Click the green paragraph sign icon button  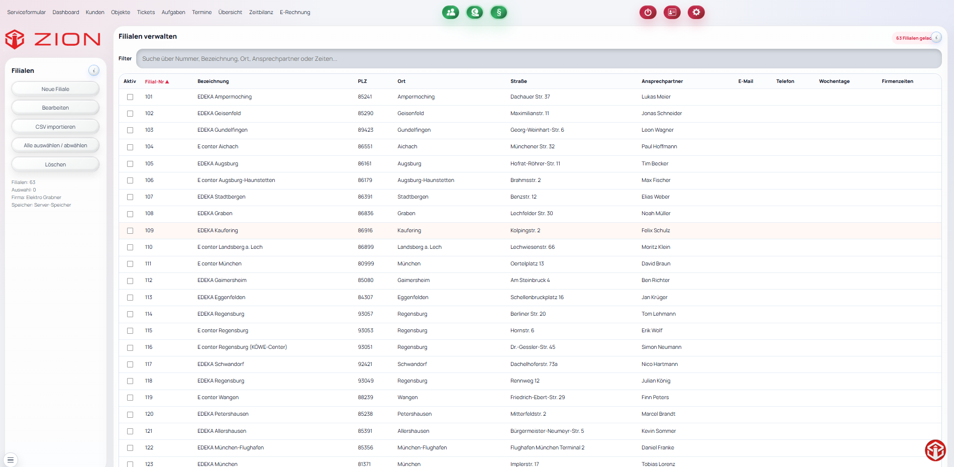pyautogui.click(x=499, y=12)
